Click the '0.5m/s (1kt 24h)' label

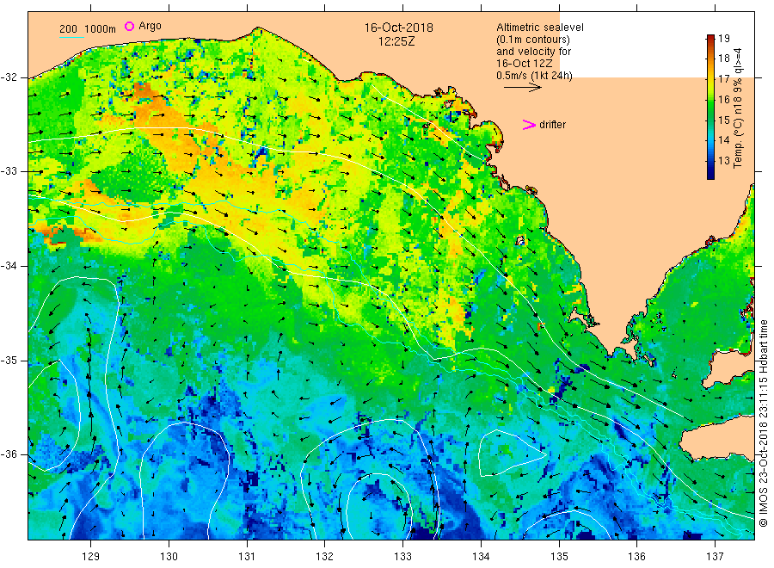coord(534,76)
